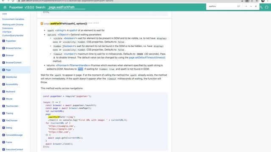
Task: Bookmark this page with star icon
Action: pyautogui.click(x=257, y=1)
